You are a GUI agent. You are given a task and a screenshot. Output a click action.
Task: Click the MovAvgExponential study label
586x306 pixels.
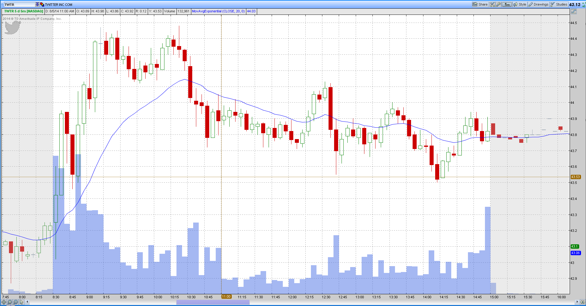tap(218, 11)
